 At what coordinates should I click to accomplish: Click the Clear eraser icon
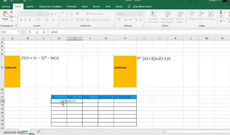[221, 21]
